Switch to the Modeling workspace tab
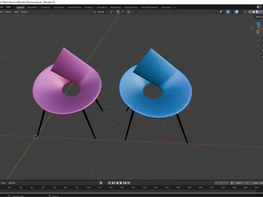This screenshot has width=263, height=197. pyautogui.click(x=32, y=8)
